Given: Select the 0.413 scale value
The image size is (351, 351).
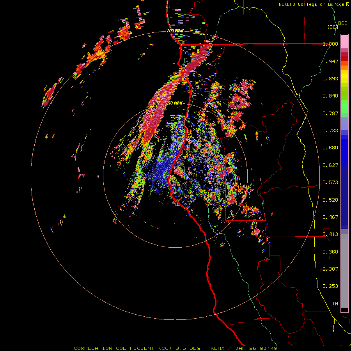Looking at the screenshot, I should coord(330,234).
